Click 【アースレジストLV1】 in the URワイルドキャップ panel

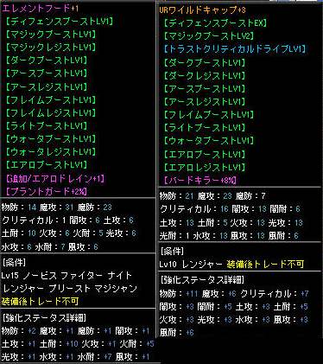pos(205,101)
